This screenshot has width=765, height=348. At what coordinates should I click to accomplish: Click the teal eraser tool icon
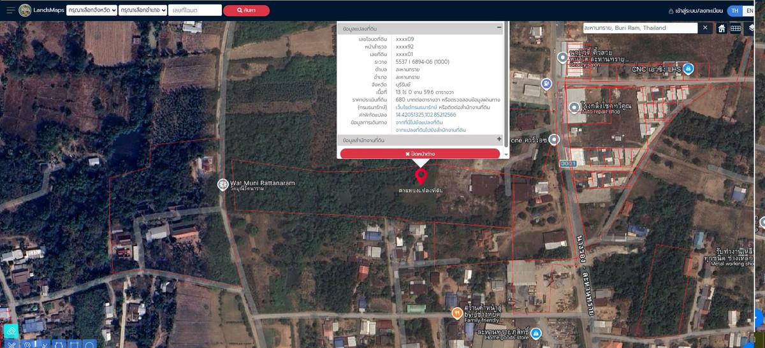pyautogui.click(x=10, y=331)
